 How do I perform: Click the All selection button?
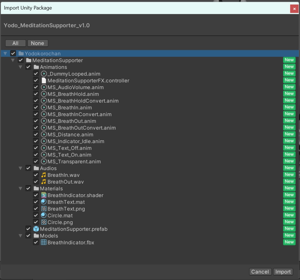tap(16, 43)
